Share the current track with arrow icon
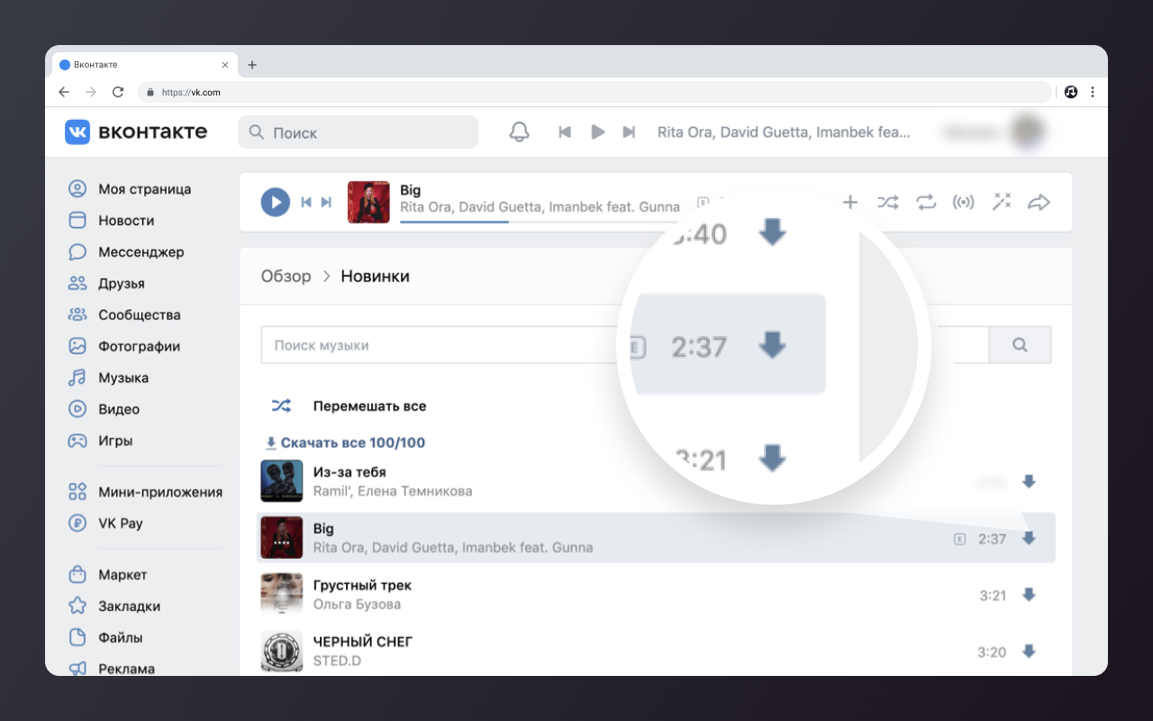1153x721 pixels. (1039, 202)
